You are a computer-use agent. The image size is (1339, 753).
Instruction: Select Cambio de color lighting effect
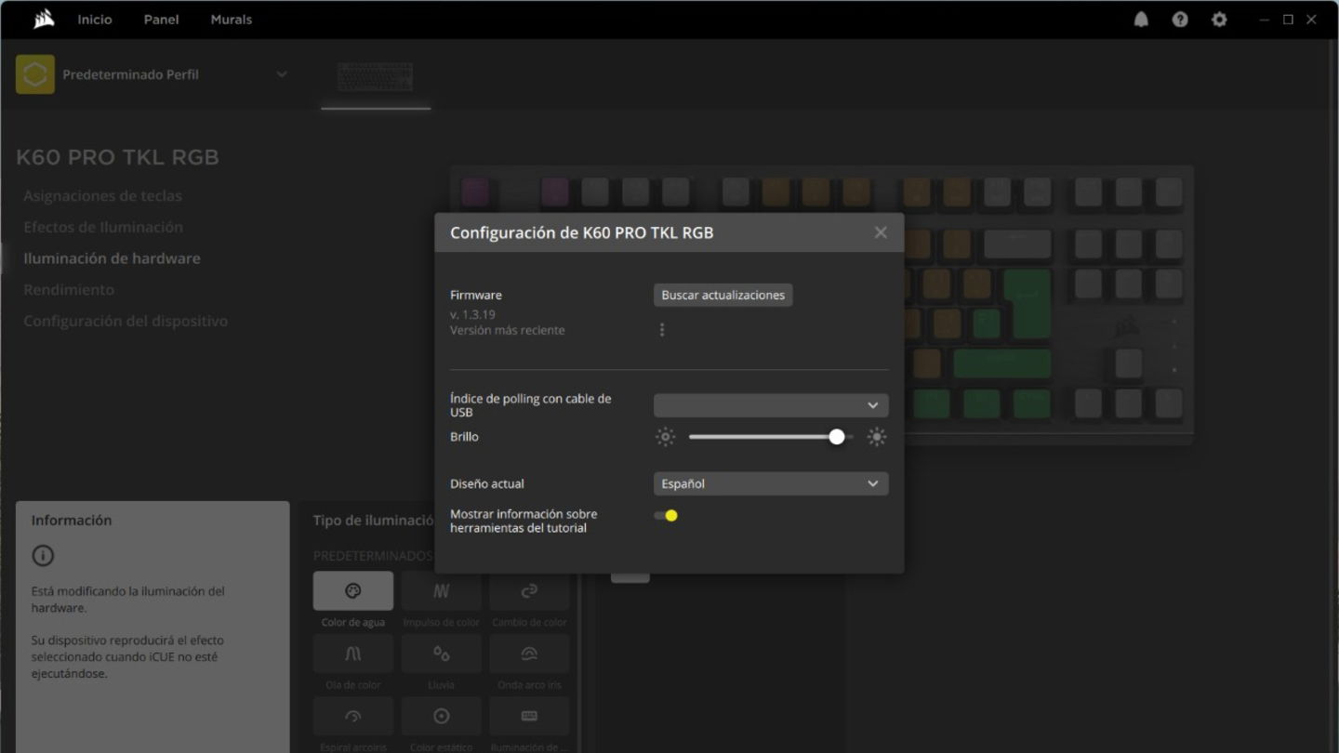click(529, 591)
